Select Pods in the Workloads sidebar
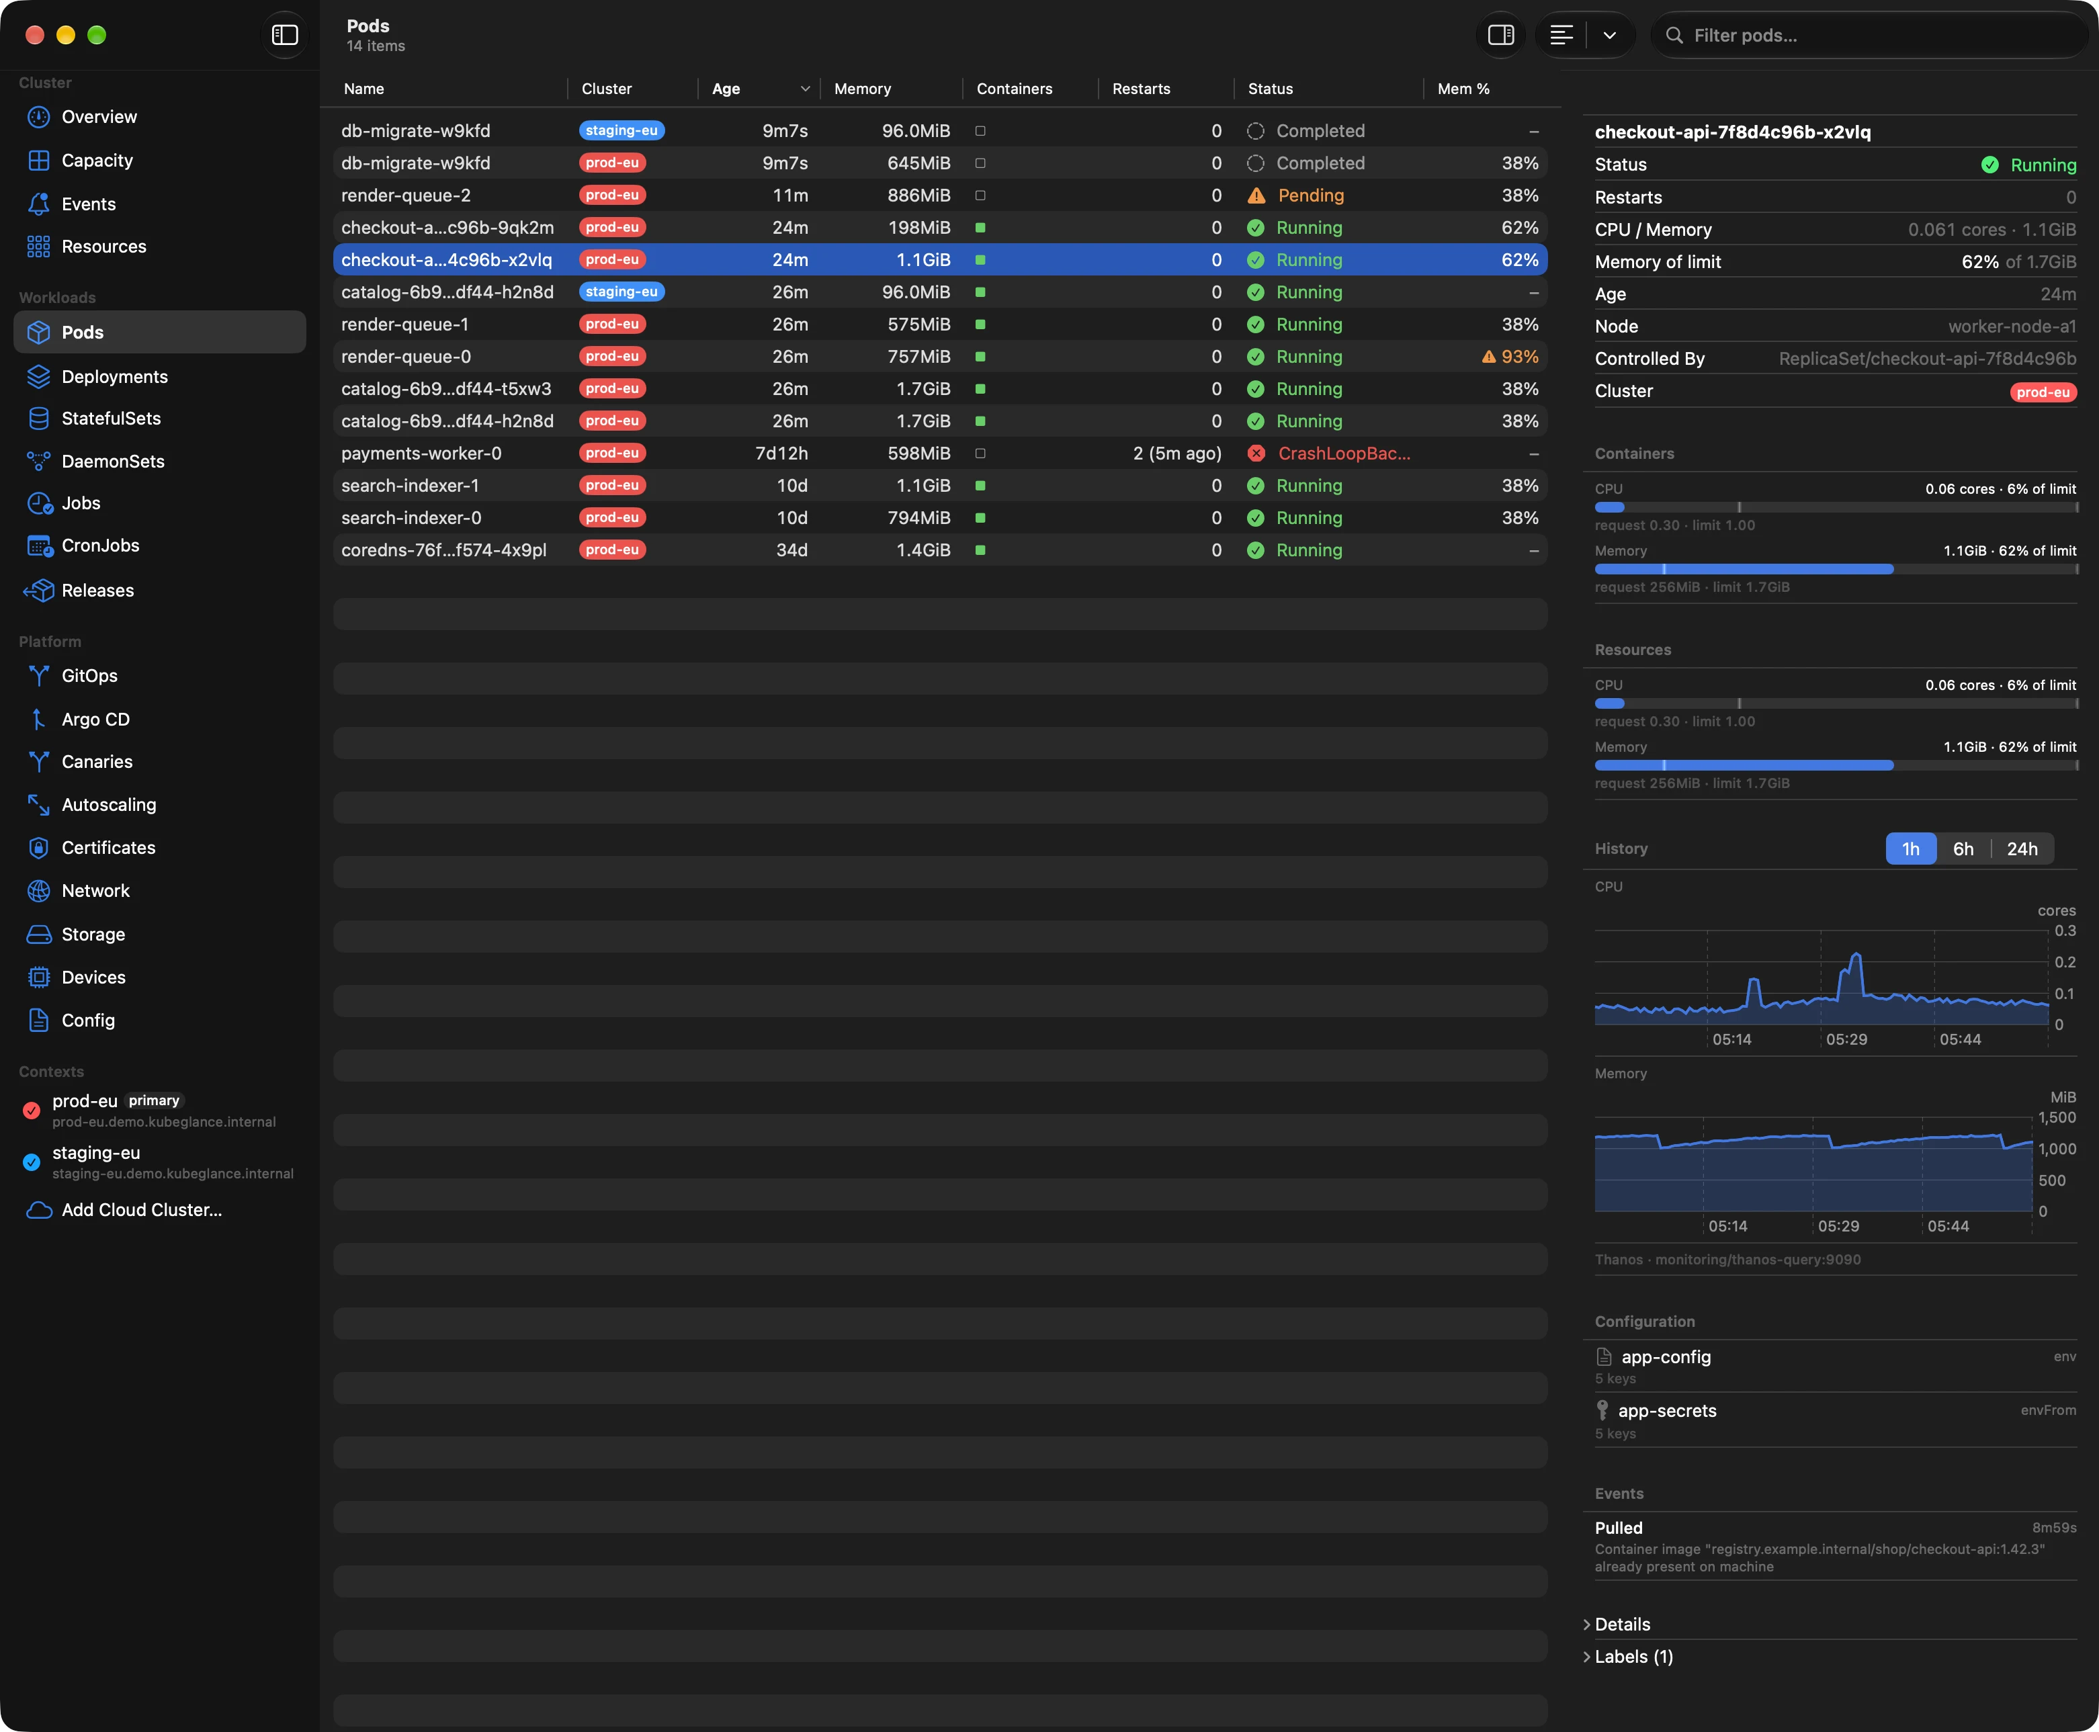The image size is (2099, 1732). pos(160,333)
